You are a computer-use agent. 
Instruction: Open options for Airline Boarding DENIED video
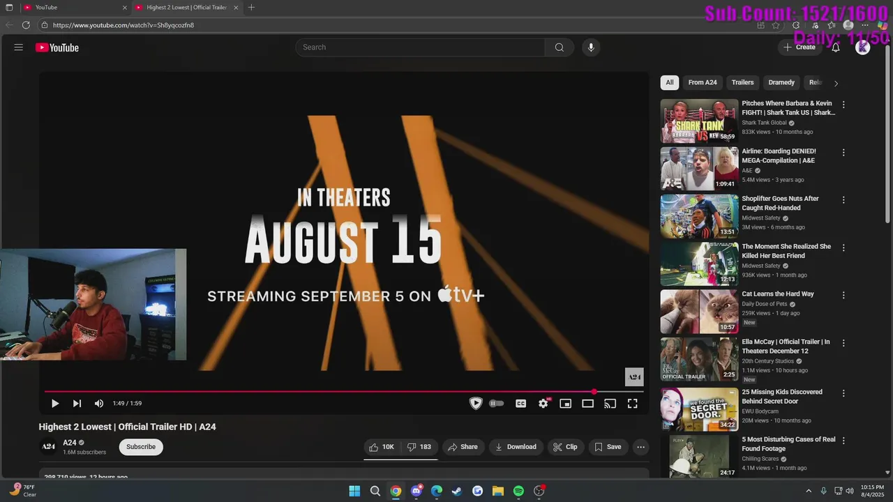843,152
